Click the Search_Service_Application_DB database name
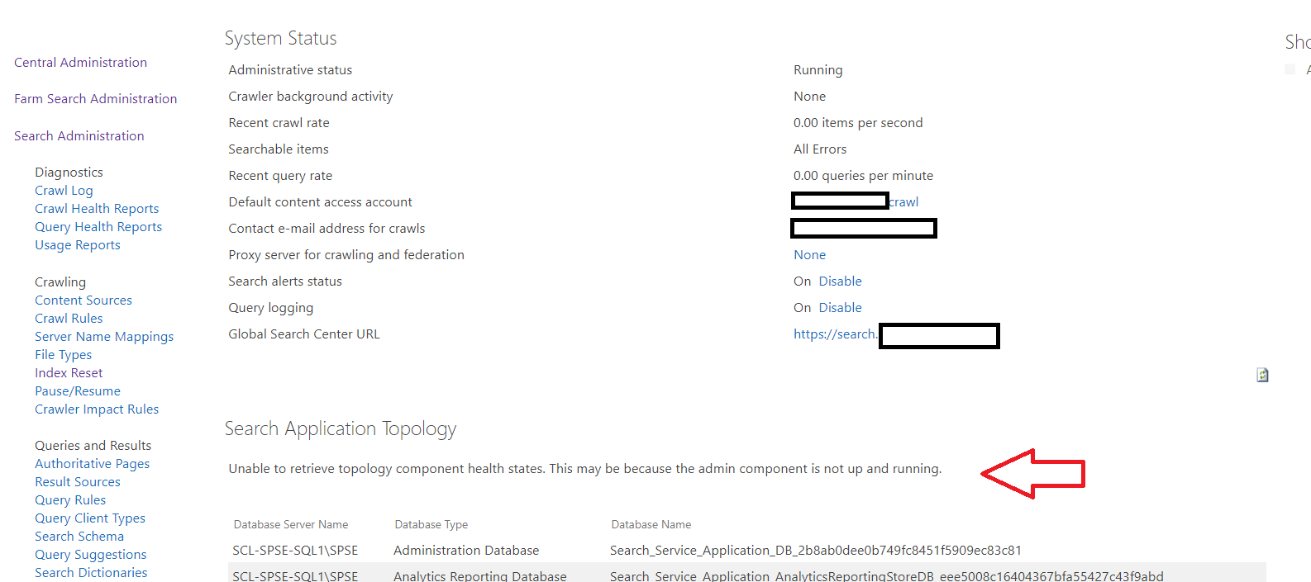The image size is (1311, 582). (x=816, y=551)
